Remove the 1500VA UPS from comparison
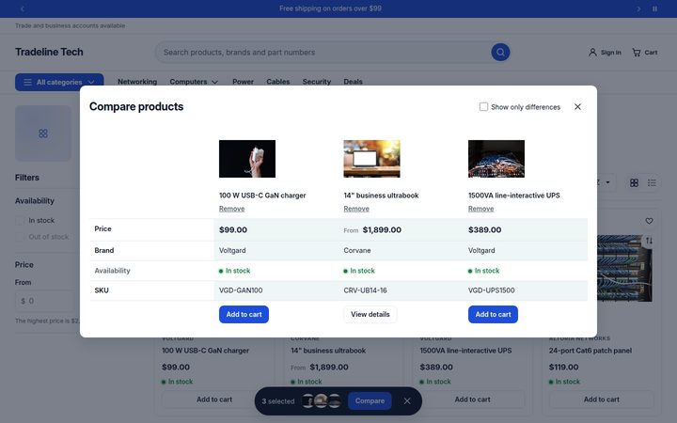The width and height of the screenshot is (677, 423). tap(481, 209)
